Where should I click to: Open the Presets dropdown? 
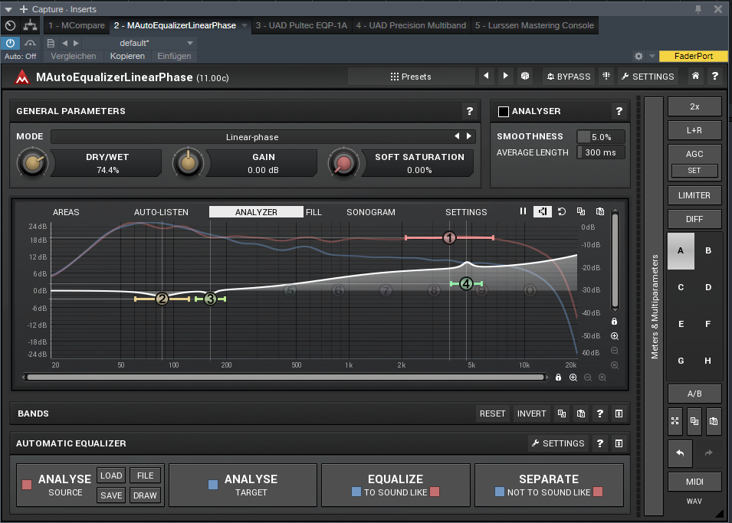click(411, 77)
